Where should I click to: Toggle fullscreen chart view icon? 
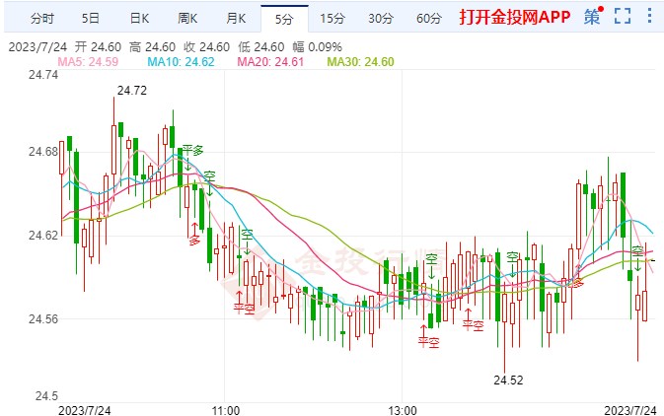tap(623, 16)
